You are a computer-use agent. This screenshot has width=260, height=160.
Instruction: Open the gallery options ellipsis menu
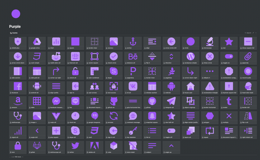click(x=256, y=33)
